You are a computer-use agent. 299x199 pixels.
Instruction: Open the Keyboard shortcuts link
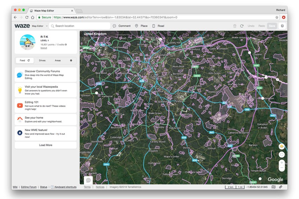(x=65, y=187)
